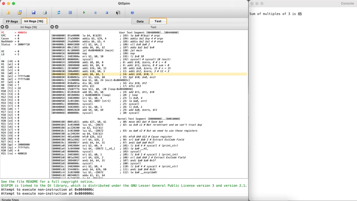Click register R31 [ra] = 400018
357x201 pixels.
(x=14, y=154)
